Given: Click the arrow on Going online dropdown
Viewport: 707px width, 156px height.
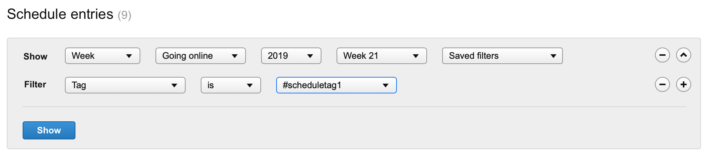Looking at the screenshot, I should point(235,56).
